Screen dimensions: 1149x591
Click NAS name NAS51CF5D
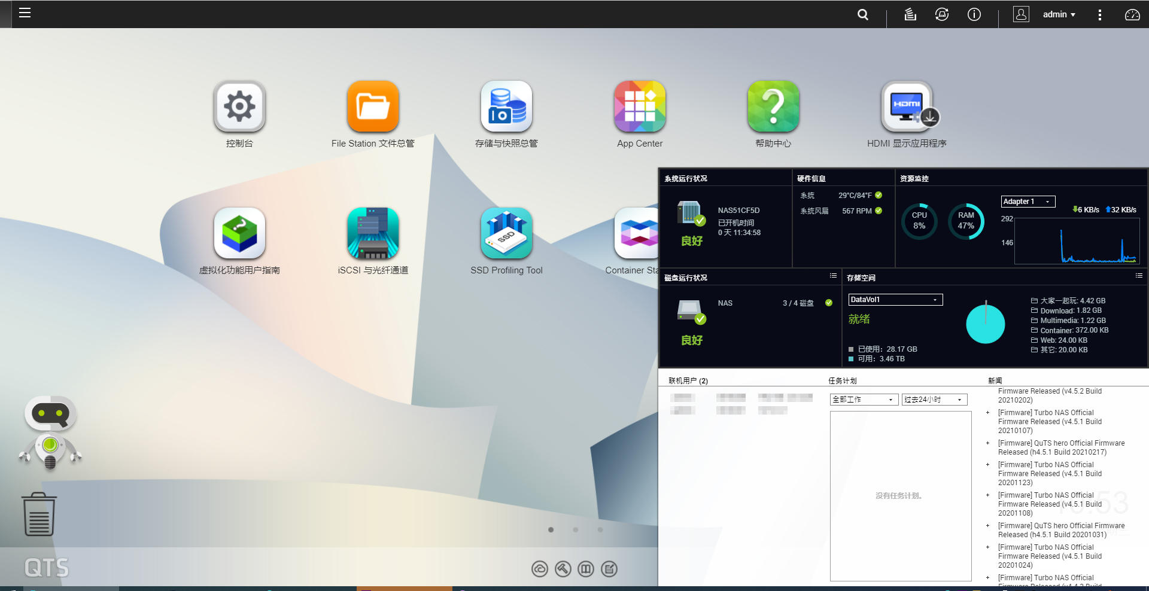[x=738, y=211]
